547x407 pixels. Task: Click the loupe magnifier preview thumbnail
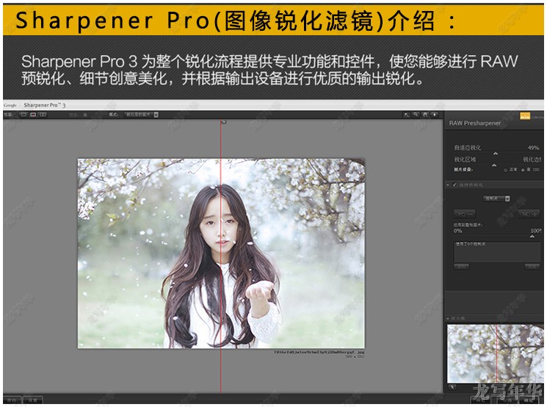pyautogui.click(x=496, y=353)
